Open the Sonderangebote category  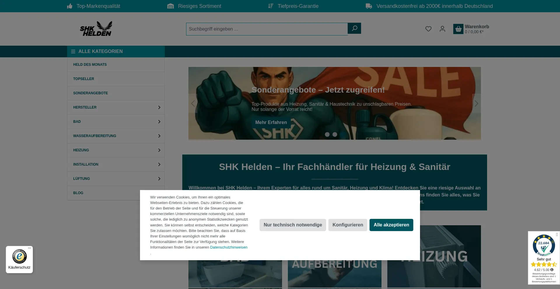pyautogui.click(x=116, y=93)
